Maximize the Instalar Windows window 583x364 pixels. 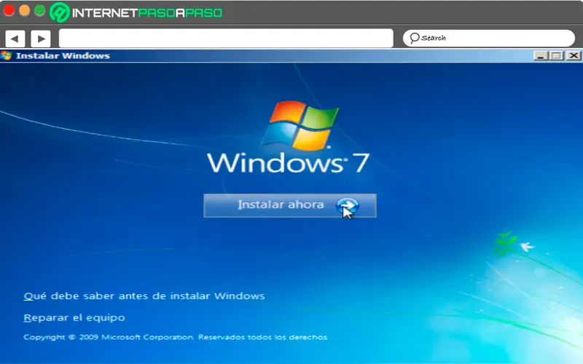pos(557,56)
